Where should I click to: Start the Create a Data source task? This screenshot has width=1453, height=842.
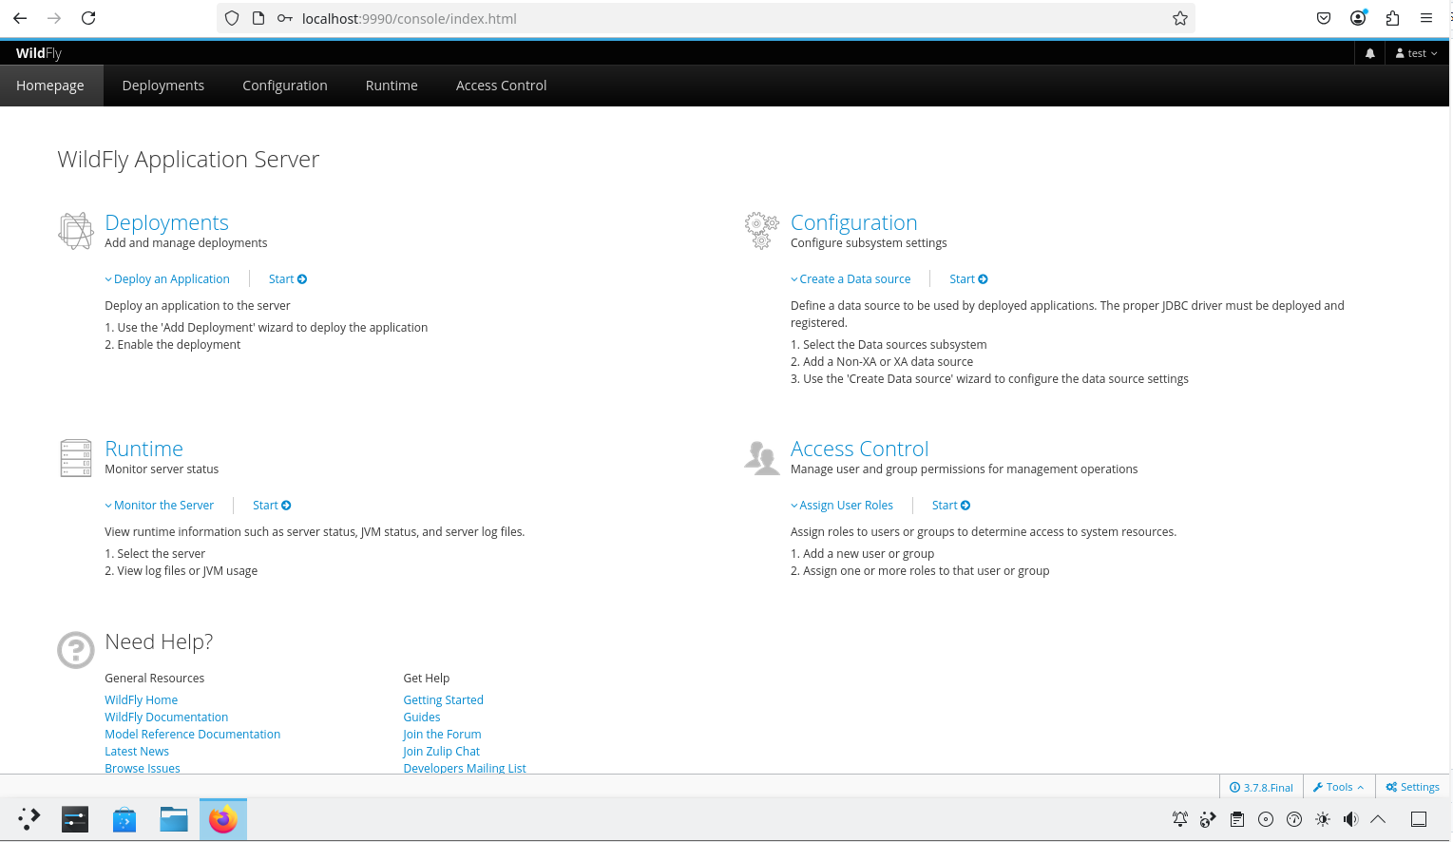(x=968, y=279)
